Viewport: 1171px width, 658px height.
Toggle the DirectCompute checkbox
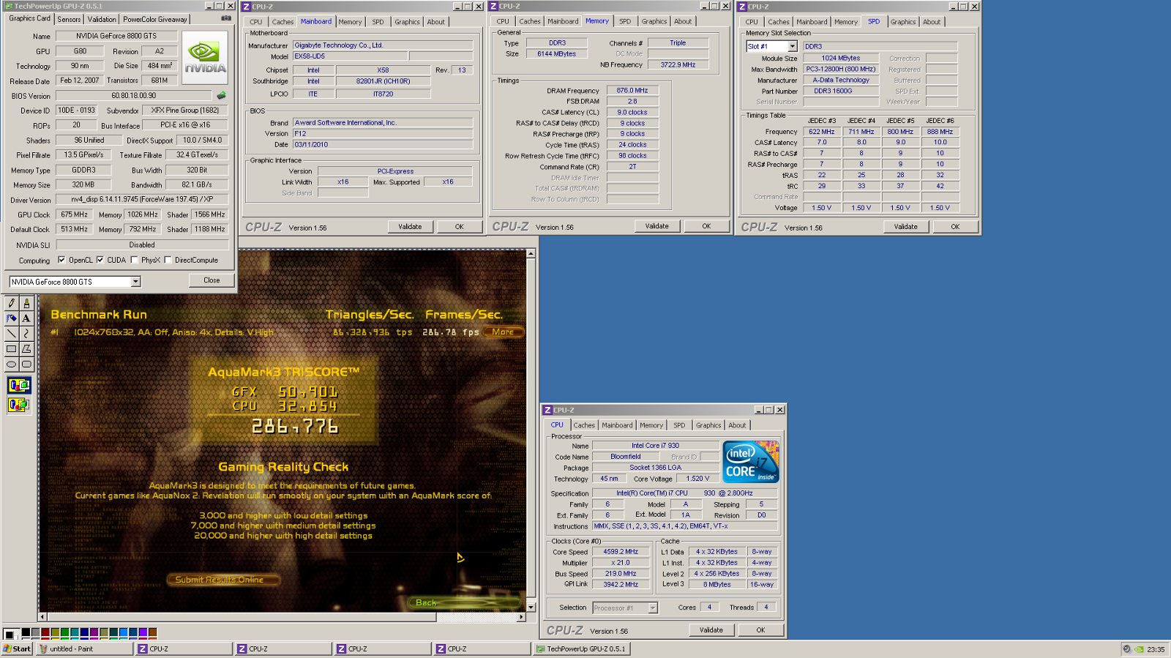168,260
